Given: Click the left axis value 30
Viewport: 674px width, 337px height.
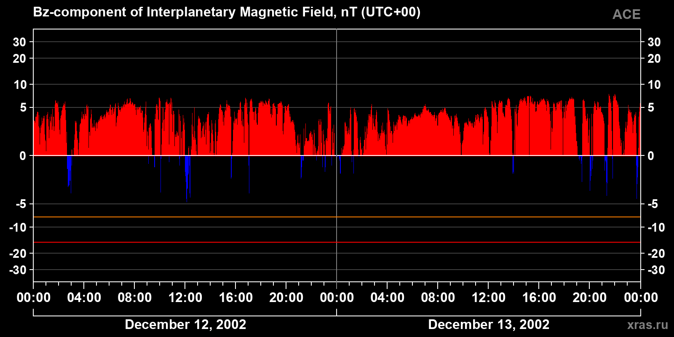Looking at the screenshot, I should pyautogui.click(x=19, y=42).
